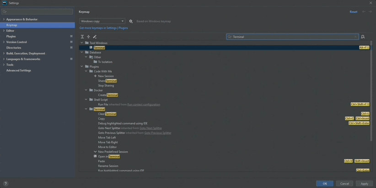Click the settings search field
The height and width of the screenshot is (188, 376).
click(x=37, y=11)
